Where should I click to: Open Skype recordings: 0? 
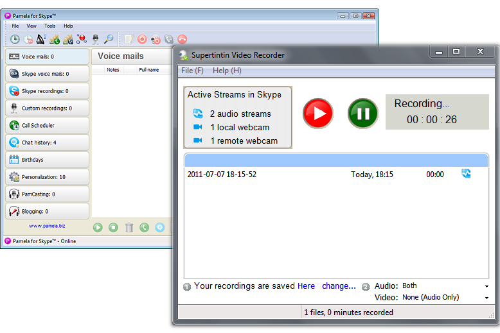coord(47,91)
